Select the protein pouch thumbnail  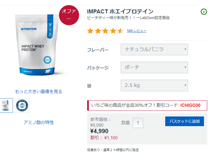pos(6,106)
